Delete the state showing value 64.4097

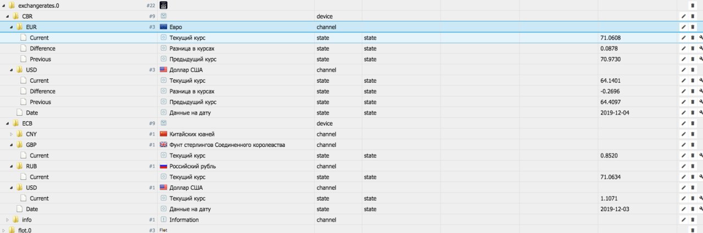[693, 102]
